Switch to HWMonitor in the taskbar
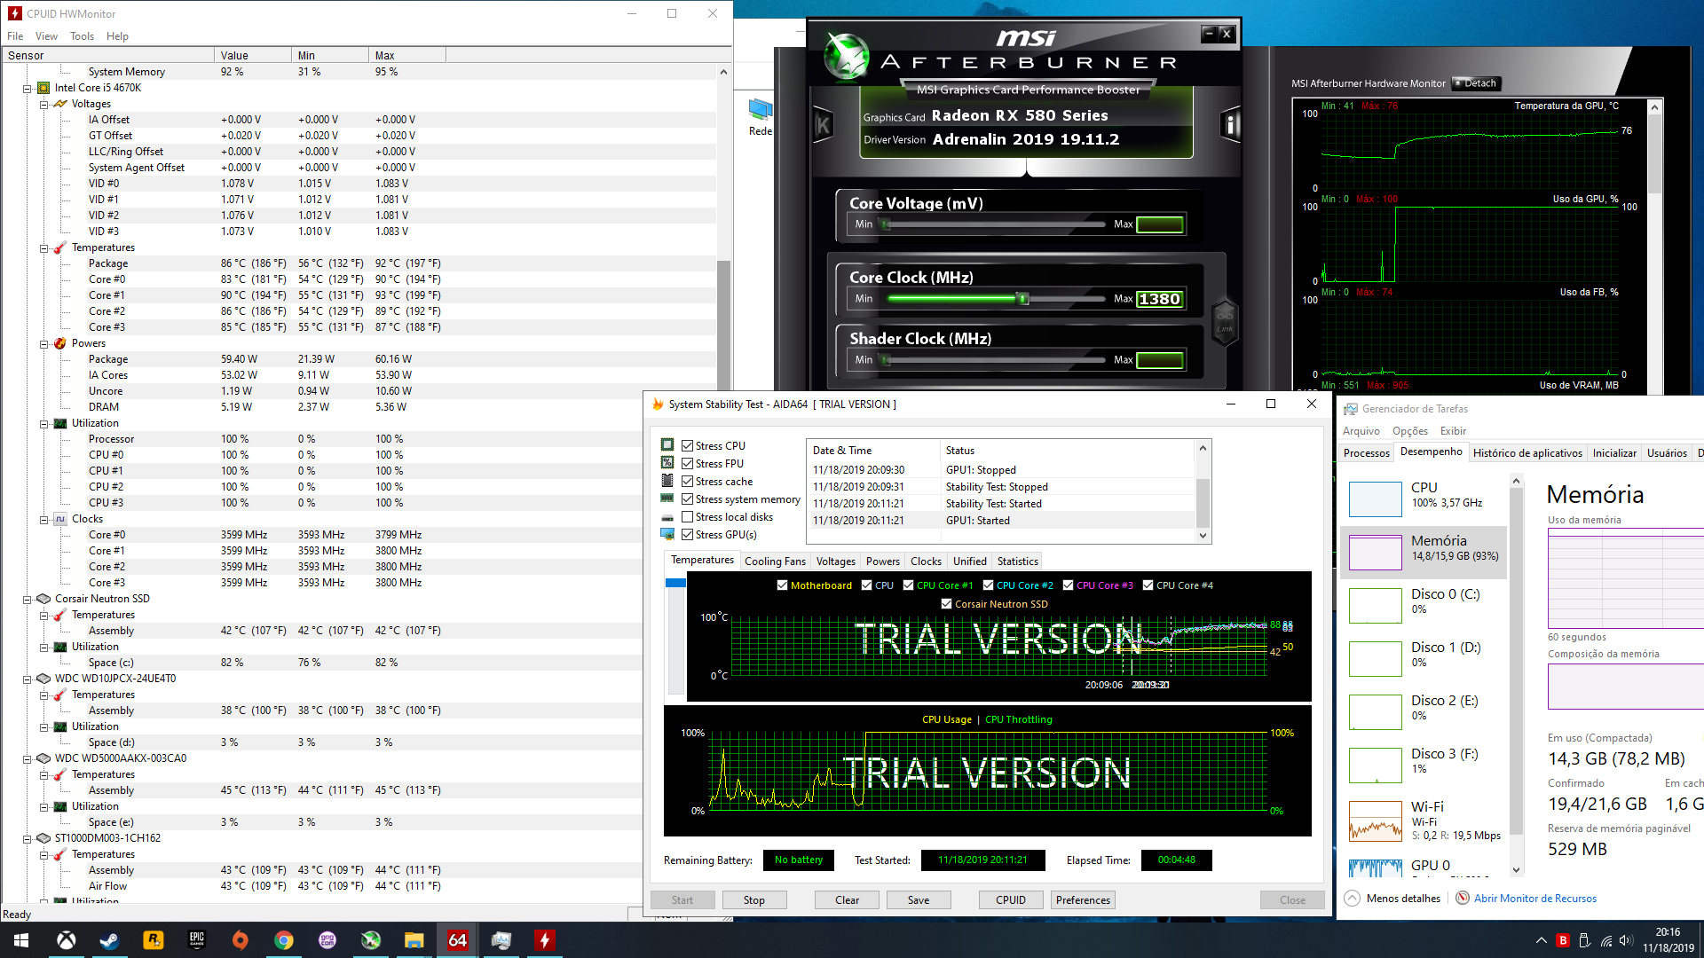Viewport: 1704px width, 958px height. pos(545,940)
